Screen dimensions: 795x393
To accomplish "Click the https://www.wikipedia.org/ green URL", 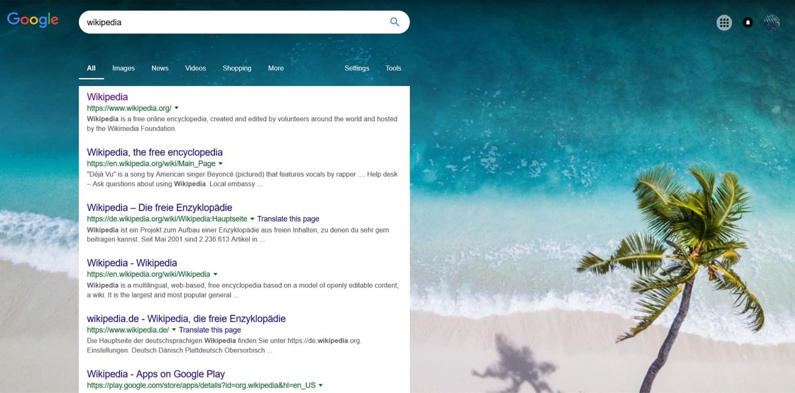I will tap(129, 108).
